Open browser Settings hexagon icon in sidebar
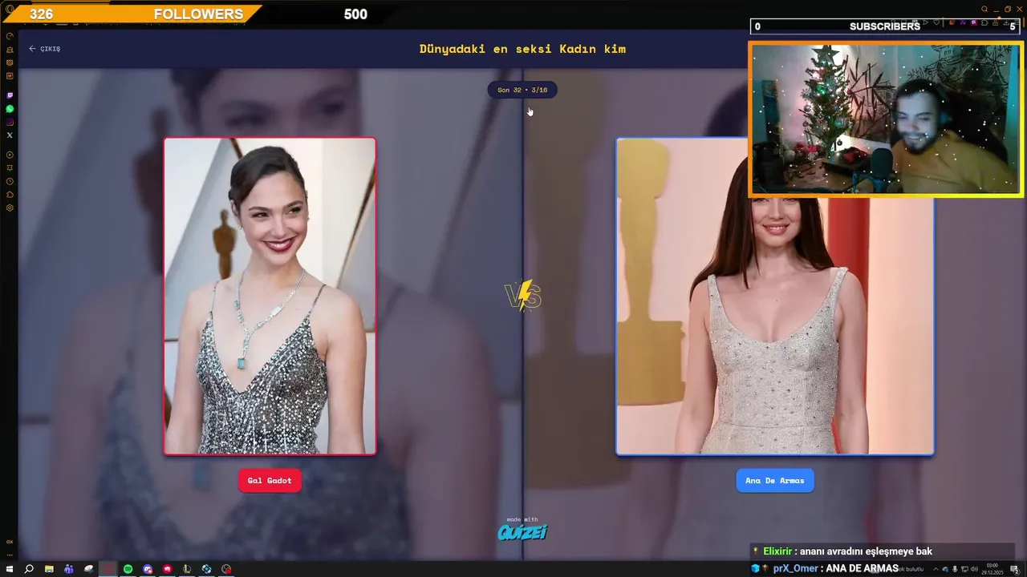The height and width of the screenshot is (577, 1027). point(10,208)
